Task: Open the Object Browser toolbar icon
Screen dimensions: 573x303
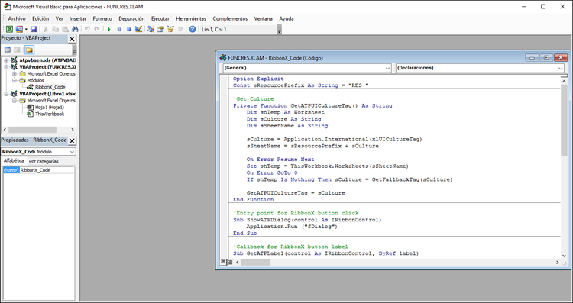Action: (x=170, y=29)
